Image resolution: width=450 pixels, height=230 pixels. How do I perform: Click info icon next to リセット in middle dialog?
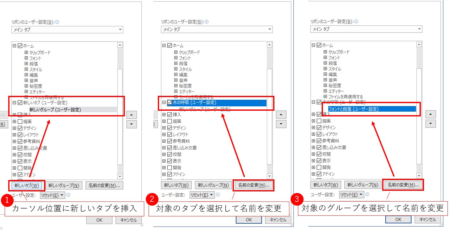(x=218, y=195)
